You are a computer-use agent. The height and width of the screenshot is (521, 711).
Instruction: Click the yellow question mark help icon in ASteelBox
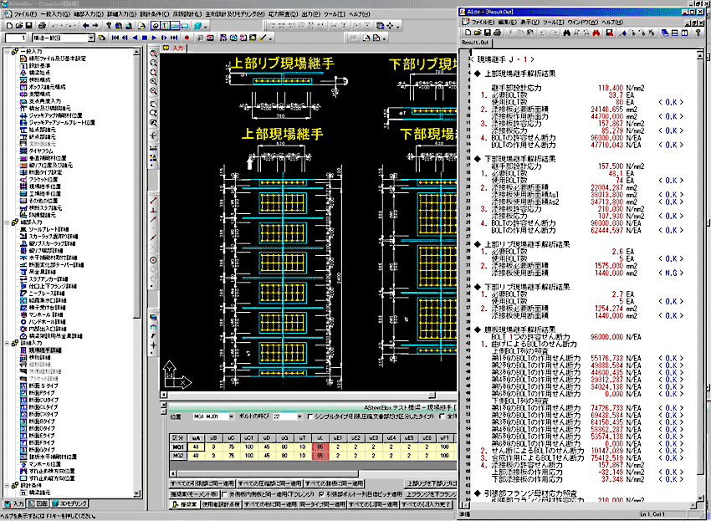pyautogui.click(x=109, y=26)
